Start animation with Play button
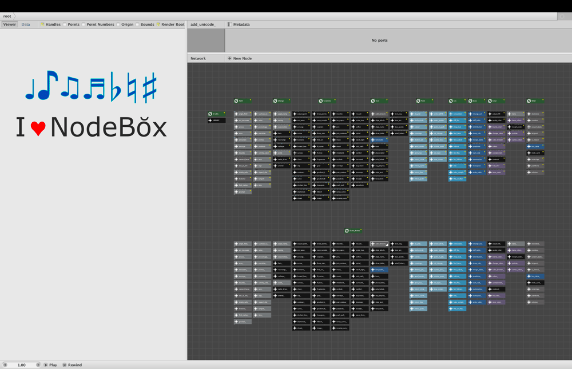The width and height of the screenshot is (572, 369). point(51,364)
